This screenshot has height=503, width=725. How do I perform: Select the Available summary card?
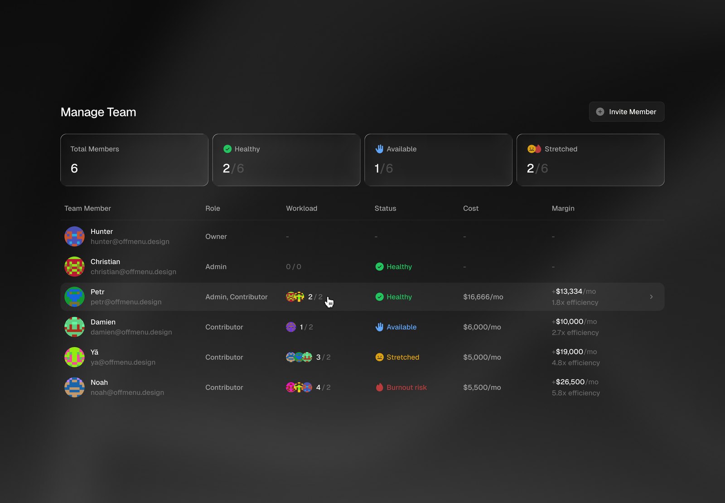tap(438, 160)
